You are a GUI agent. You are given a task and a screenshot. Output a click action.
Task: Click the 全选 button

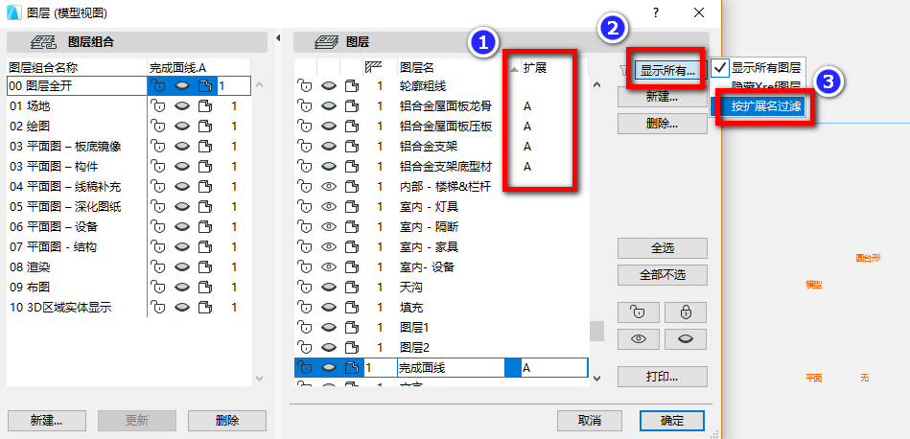663,248
